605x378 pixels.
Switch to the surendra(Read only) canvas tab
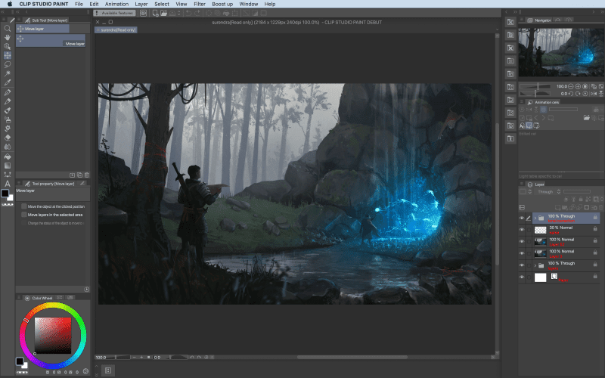click(116, 30)
